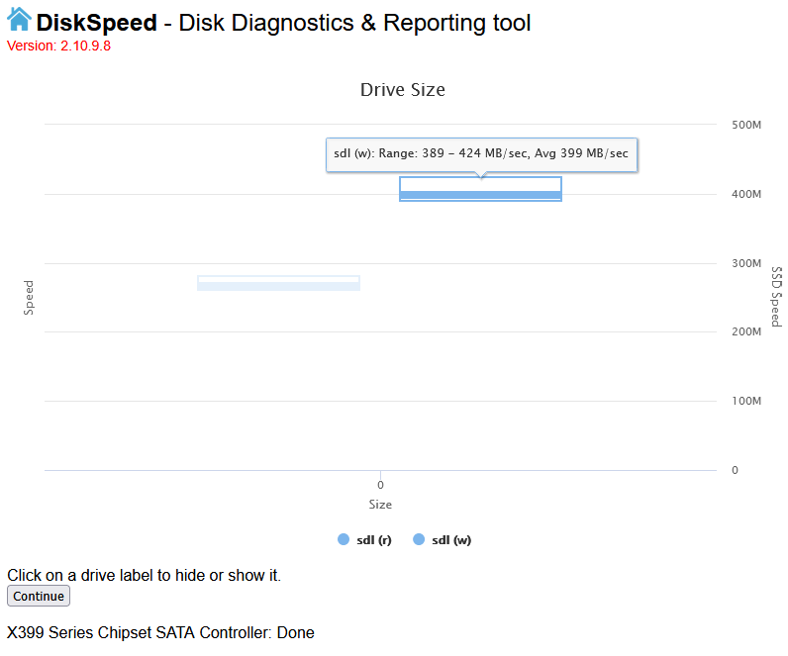Toggle the sdl (w) legend dot
788x656 pixels.
pos(419,539)
